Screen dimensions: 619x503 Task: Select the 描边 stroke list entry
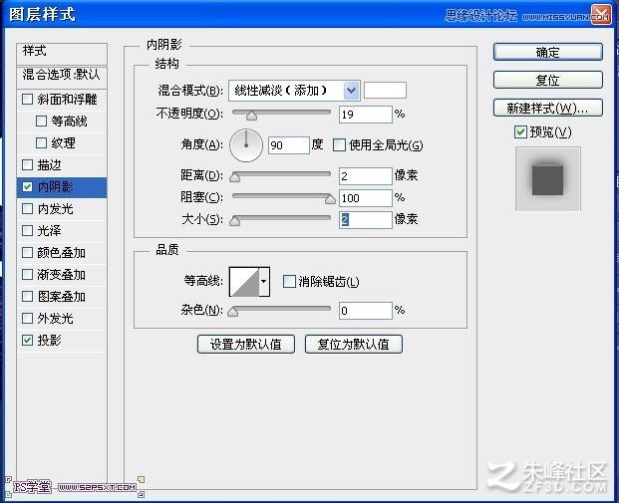point(62,164)
